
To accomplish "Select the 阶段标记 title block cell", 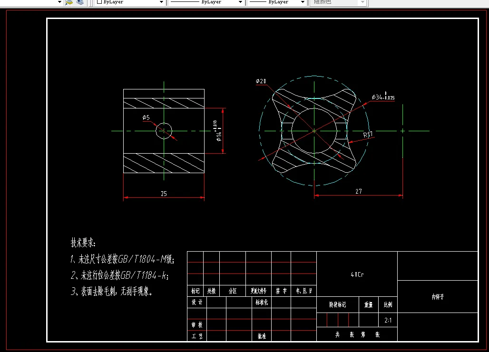I will 338,304.
